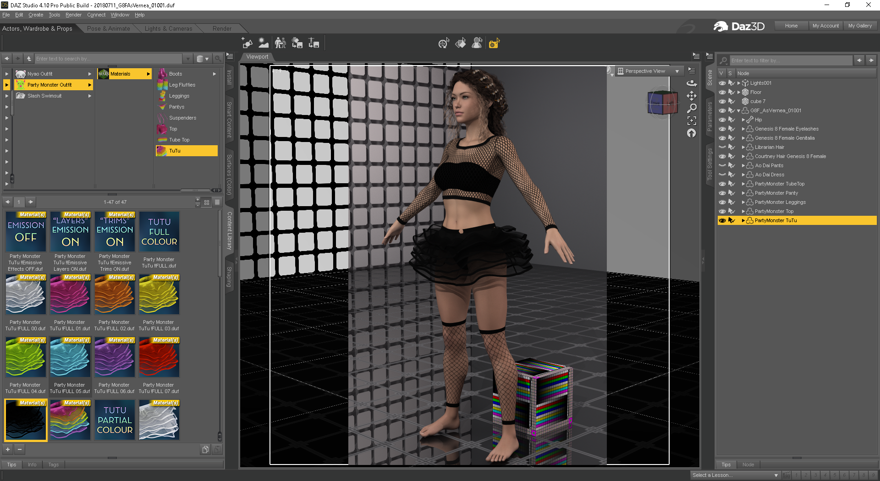Click the viewport Zoom magnifier icon
The width and height of the screenshot is (880, 481).
pos(692,108)
